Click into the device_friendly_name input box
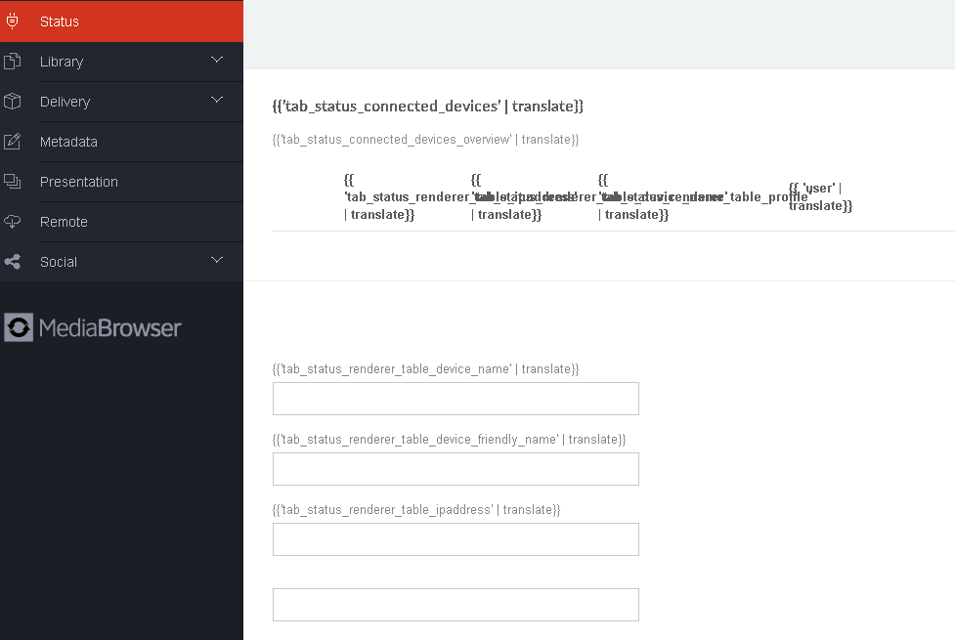This screenshot has height=640, width=955. (456, 469)
